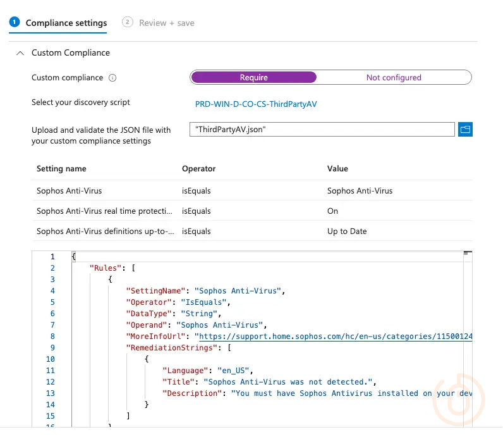Open the PRD-WIN-D-CO-CS-ThirdPartyAV discovery script link
Image resolution: width=503 pixels, height=444 pixels.
256,104
